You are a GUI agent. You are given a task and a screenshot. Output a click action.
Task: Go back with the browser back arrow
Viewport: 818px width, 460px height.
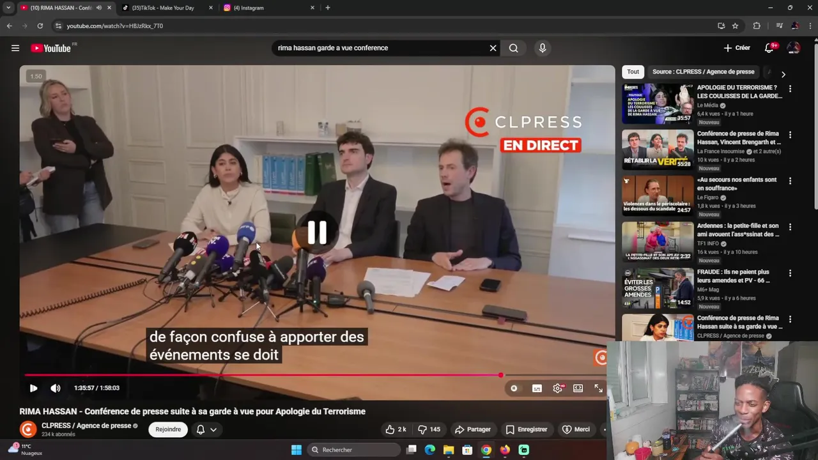9,26
